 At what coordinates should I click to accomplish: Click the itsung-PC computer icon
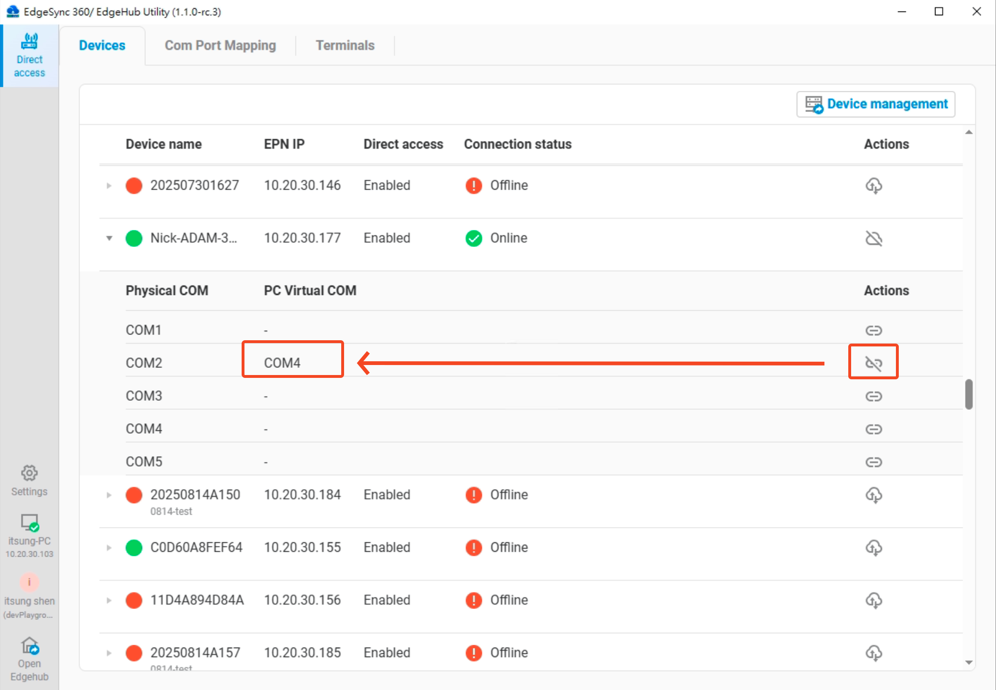click(x=30, y=523)
